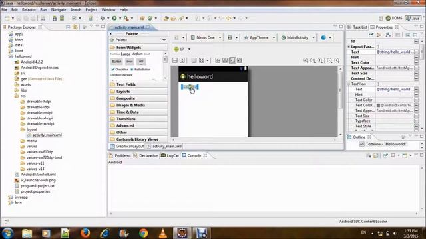Zoom in on the layout canvas
Viewport: 426px width, 239px height.
[337, 60]
